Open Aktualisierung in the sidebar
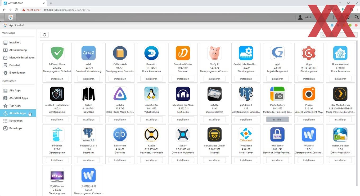This screenshot has height=196, width=360. click(18, 50)
